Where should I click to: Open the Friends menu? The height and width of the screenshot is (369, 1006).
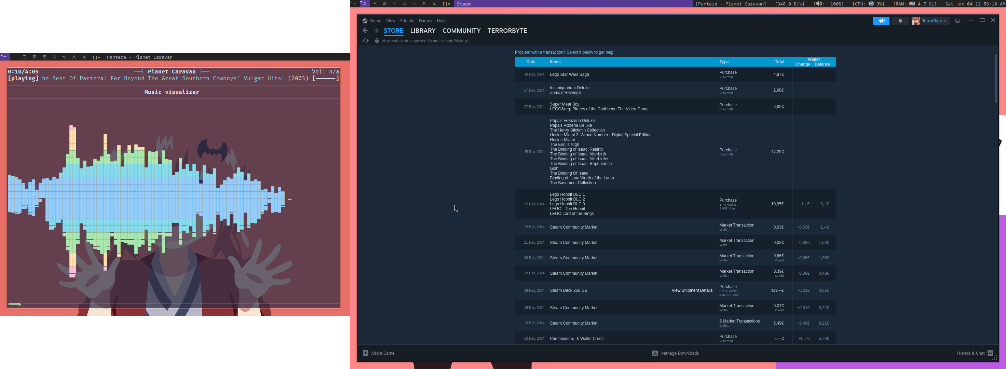(x=407, y=21)
